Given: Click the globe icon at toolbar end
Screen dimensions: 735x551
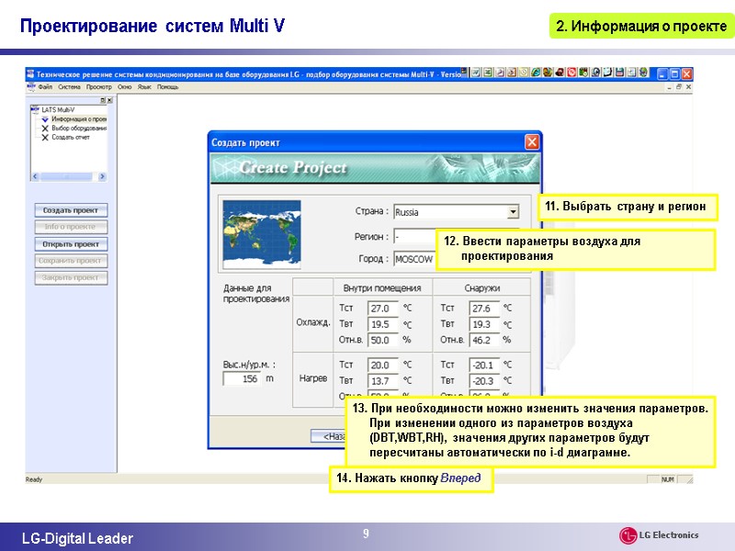Looking at the screenshot, I should 644,73.
